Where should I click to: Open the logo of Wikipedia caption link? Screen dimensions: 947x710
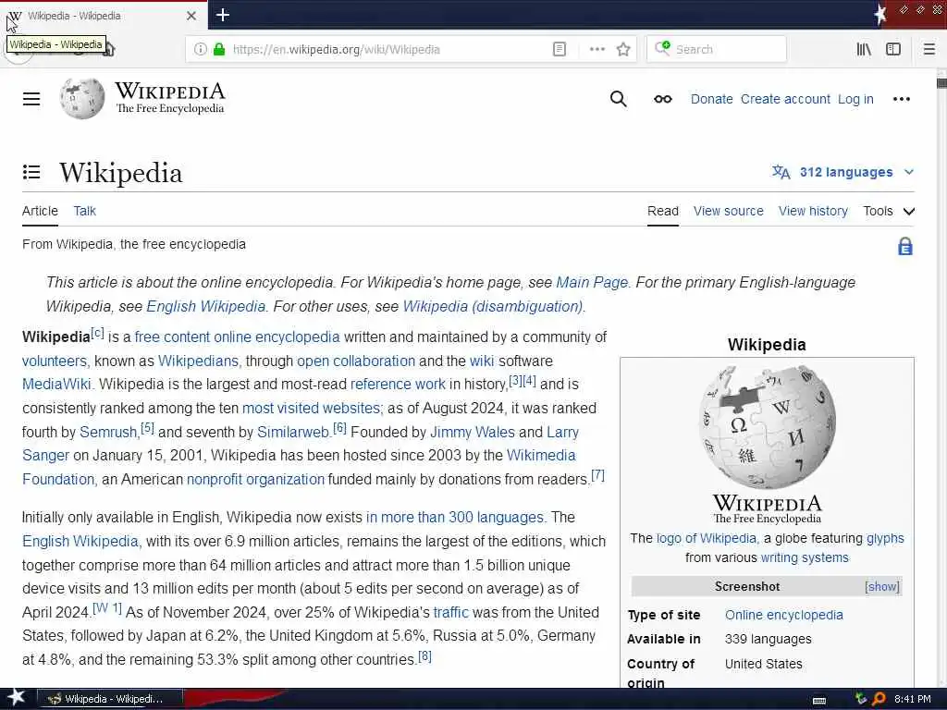coord(706,539)
